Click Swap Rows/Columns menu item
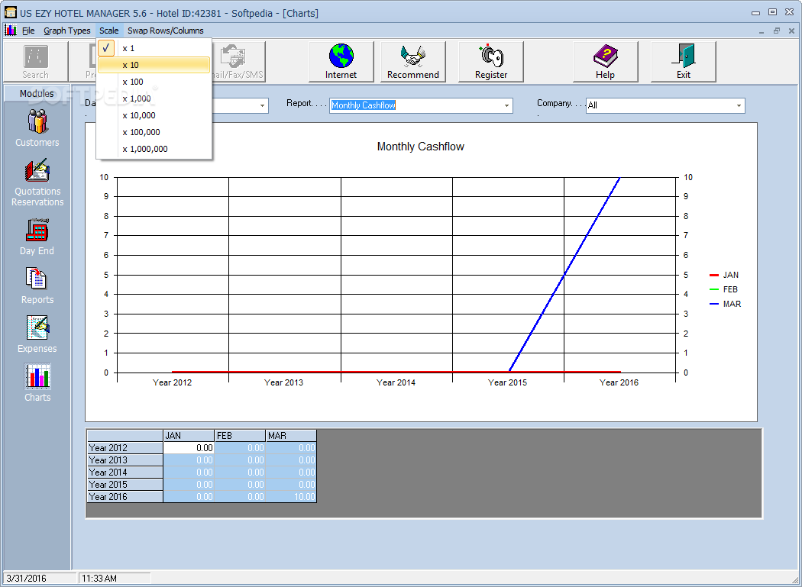This screenshot has width=802, height=587. [x=166, y=31]
